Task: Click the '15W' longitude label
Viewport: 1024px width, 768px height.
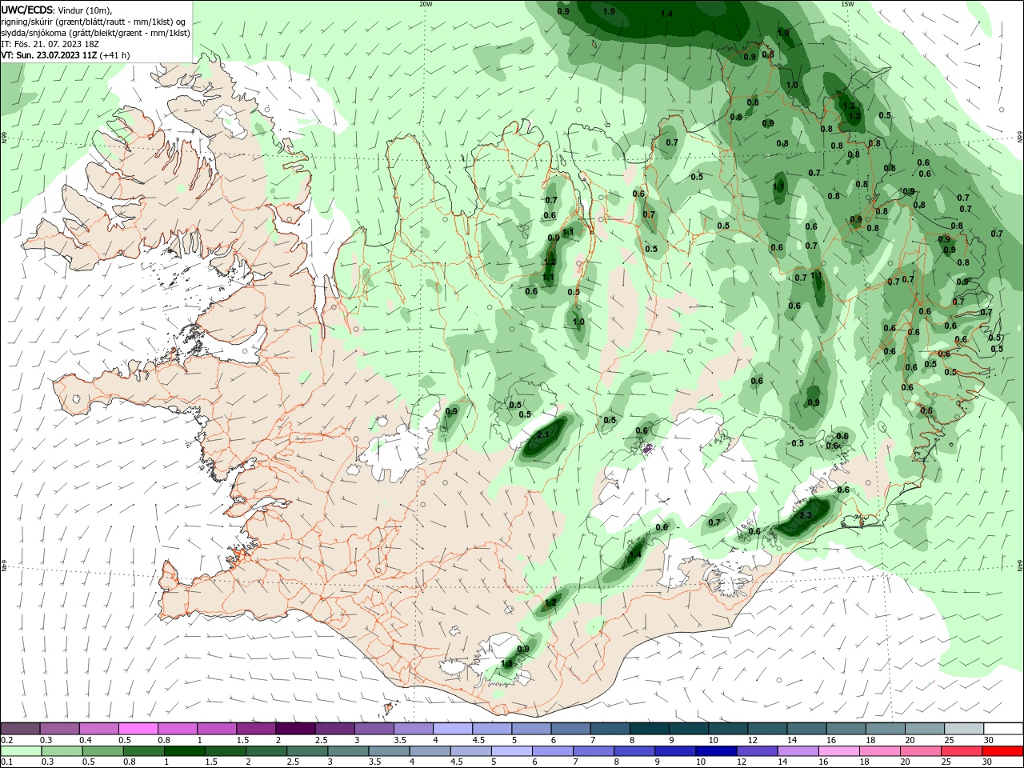Action: tap(847, 4)
